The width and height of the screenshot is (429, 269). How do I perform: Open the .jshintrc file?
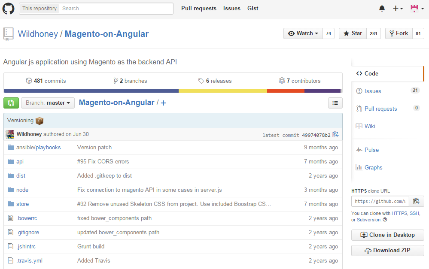[x=26, y=247]
